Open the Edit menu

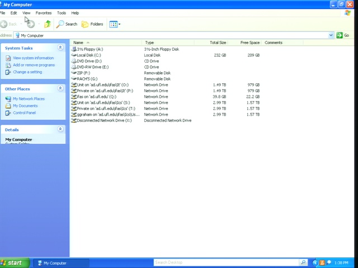pos(13,13)
